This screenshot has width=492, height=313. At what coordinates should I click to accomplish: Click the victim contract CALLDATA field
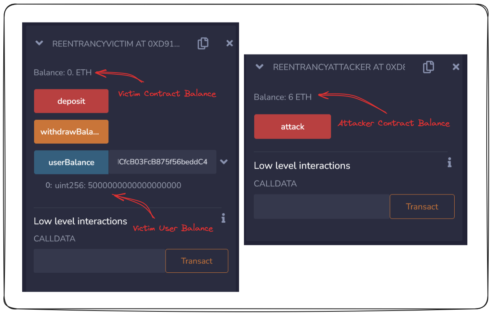pos(99,261)
